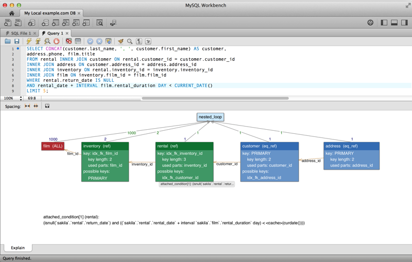The image size is (412, 262).
Task: Close the Query 1 tab
Action: (67, 33)
